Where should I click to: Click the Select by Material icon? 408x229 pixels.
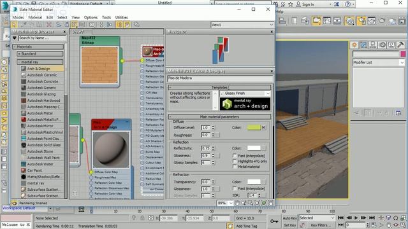click(x=136, y=24)
